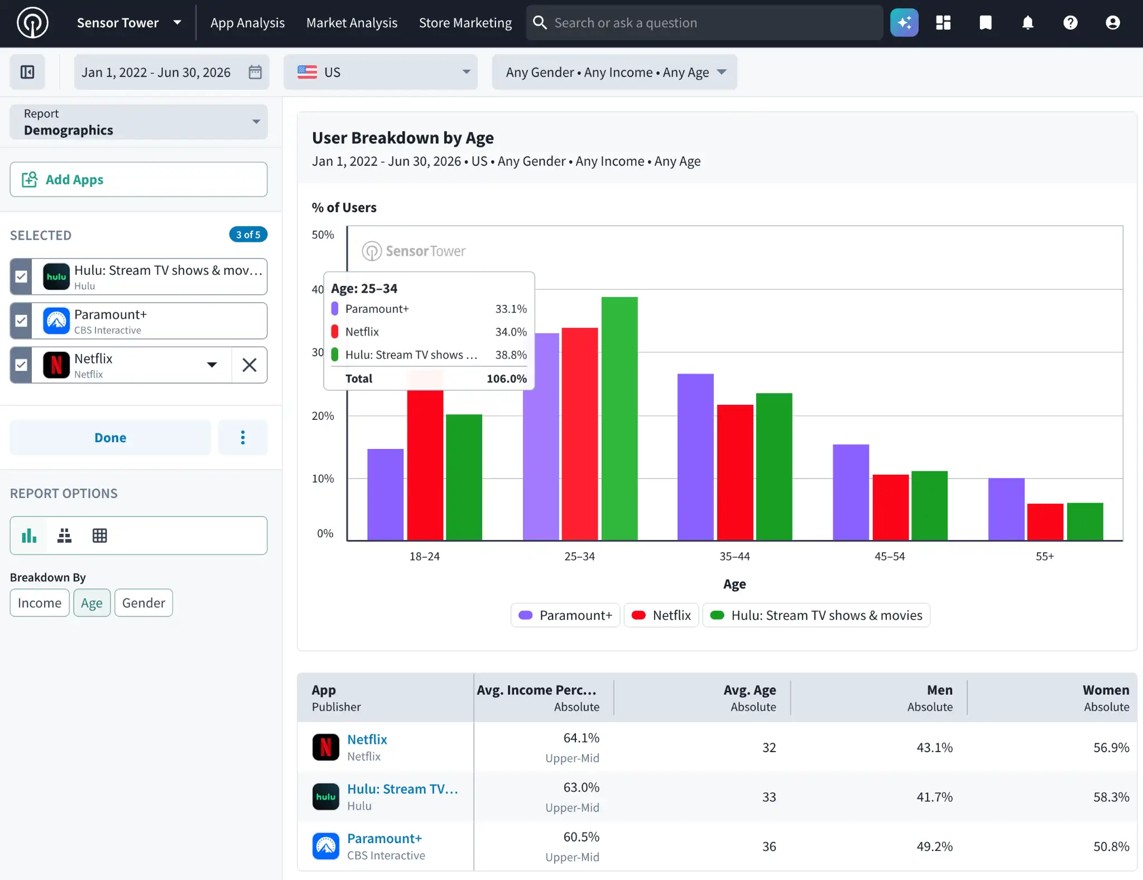Open the three-dot more options menu
Viewport: 1143px width, 880px height.
(x=243, y=438)
